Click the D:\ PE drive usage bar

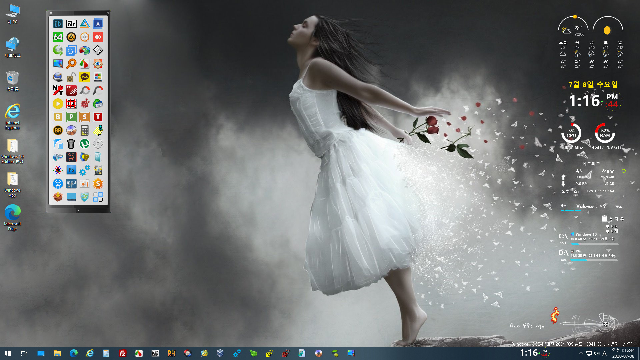pyautogui.click(x=594, y=260)
